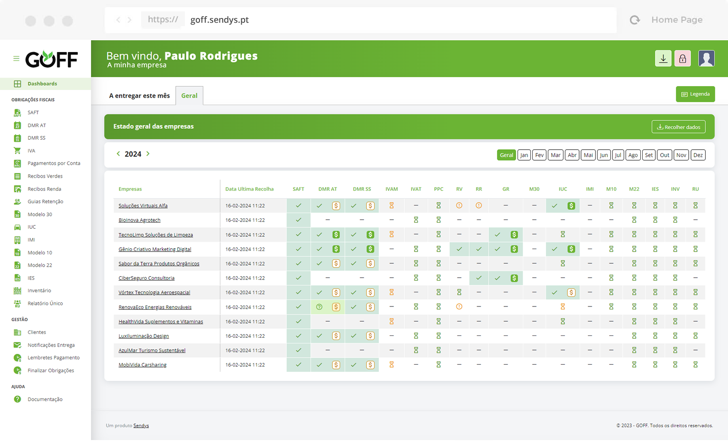The height and width of the screenshot is (441, 728).
Task: Switch to 'A entregar este mês' tab
Action: pyautogui.click(x=139, y=96)
